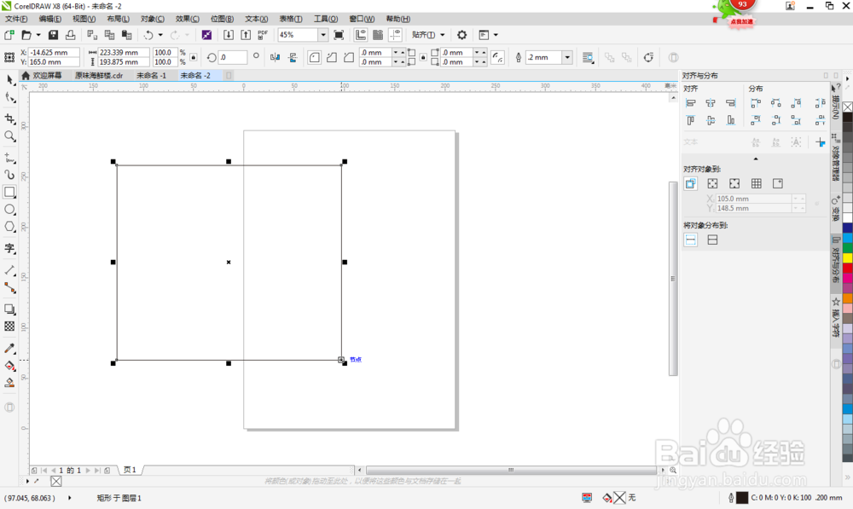Image resolution: width=853 pixels, height=509 pixels.
Task: Set rotation angle field
Action: coord(233,57)
